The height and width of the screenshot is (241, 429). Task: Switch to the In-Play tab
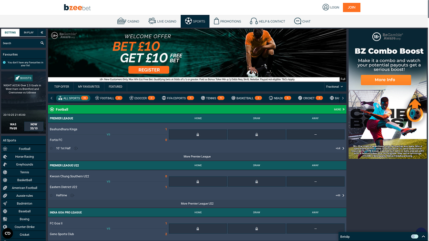(x=29, y=32)
